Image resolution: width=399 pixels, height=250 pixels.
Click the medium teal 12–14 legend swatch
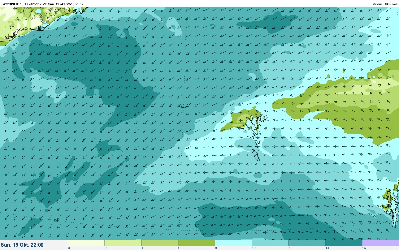pos(307,243)
